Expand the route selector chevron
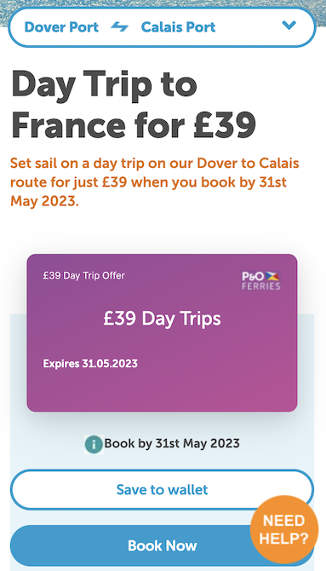 [x=289, y=25]
